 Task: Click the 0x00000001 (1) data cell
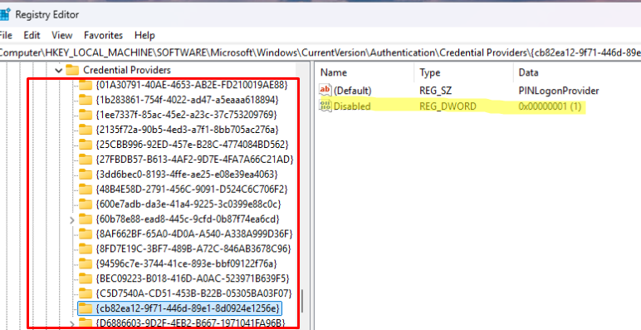(x=550, y=106)
